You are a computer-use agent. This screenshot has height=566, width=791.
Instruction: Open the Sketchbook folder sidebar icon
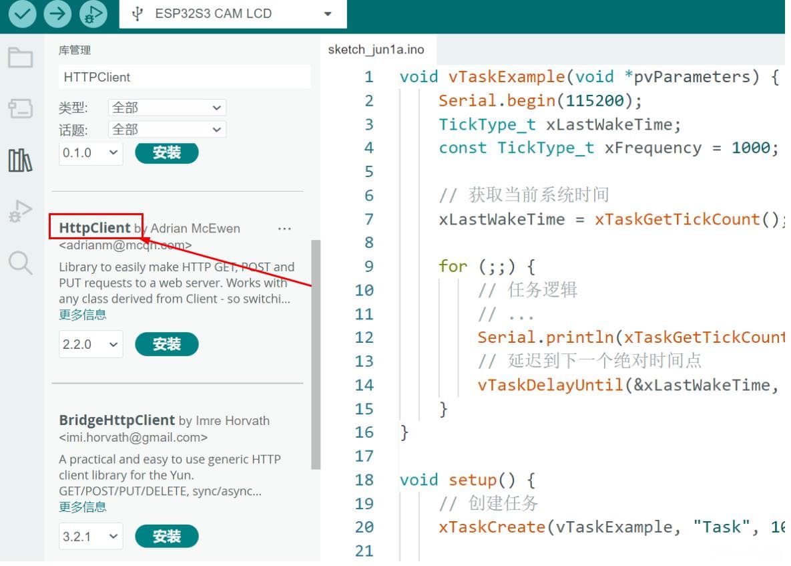(x=21, y=57)
